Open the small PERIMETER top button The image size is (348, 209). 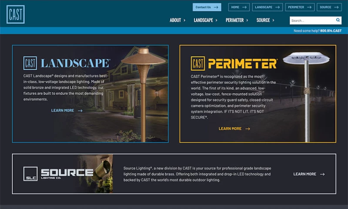(x=300, y=7)
